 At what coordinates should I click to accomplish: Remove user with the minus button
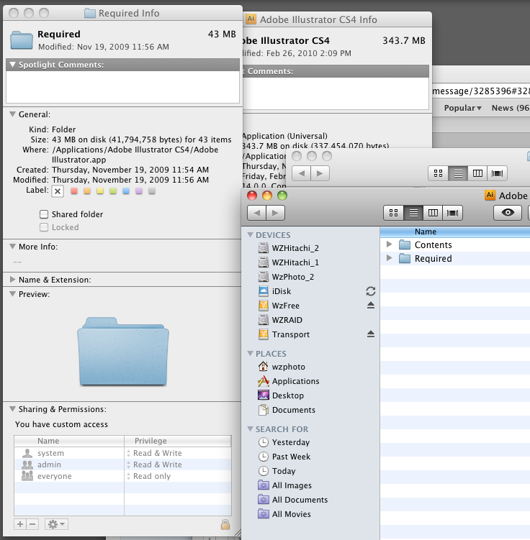32,524
